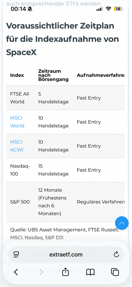Viewport: 132px width, 287px height.
Task: Tap the Safari forward arrow
Action: 41,272
